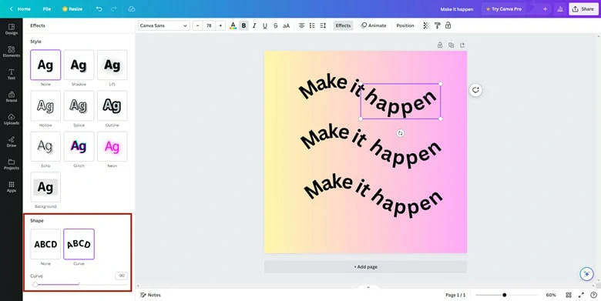Screen dimensions: 601x301
Task: Select the Hollow text style
Action: [45, 105]
